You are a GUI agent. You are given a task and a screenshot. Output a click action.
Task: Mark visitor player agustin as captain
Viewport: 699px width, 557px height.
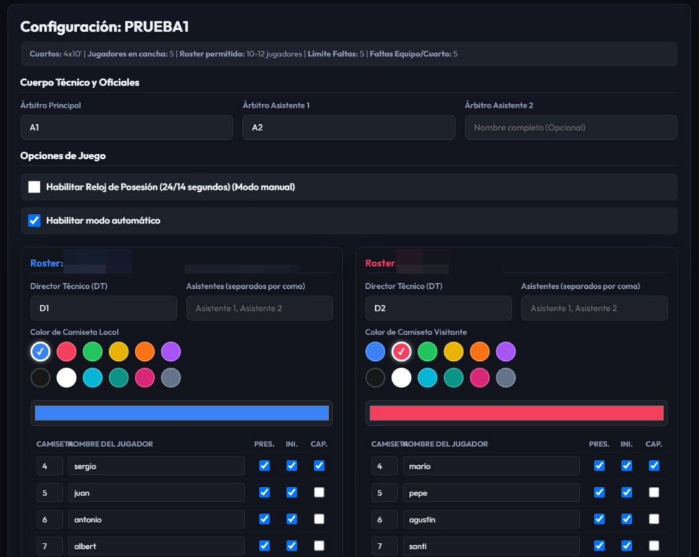click(654, 519)
